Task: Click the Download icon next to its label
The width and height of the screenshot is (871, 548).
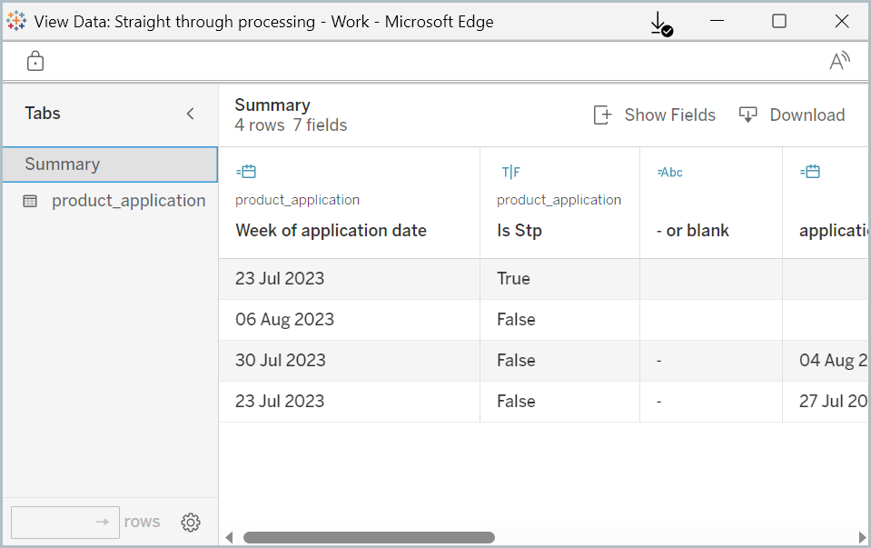Action: pyautogui.click(x=747, y=115)
